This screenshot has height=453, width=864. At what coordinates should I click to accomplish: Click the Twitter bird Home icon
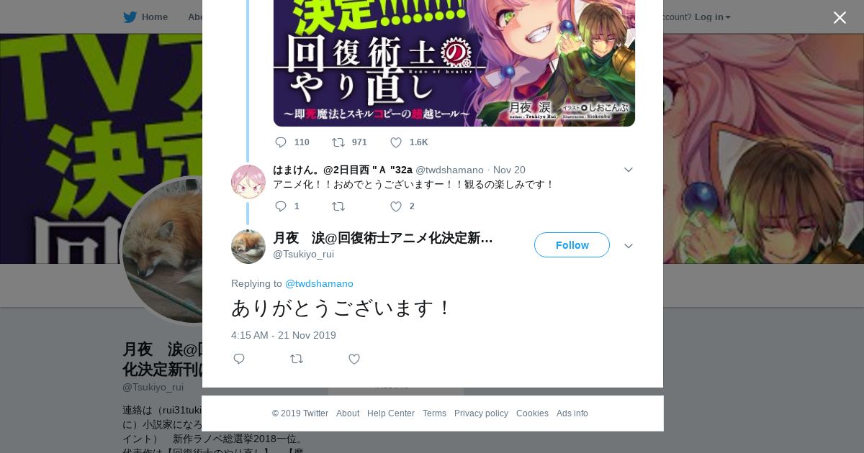130,17
